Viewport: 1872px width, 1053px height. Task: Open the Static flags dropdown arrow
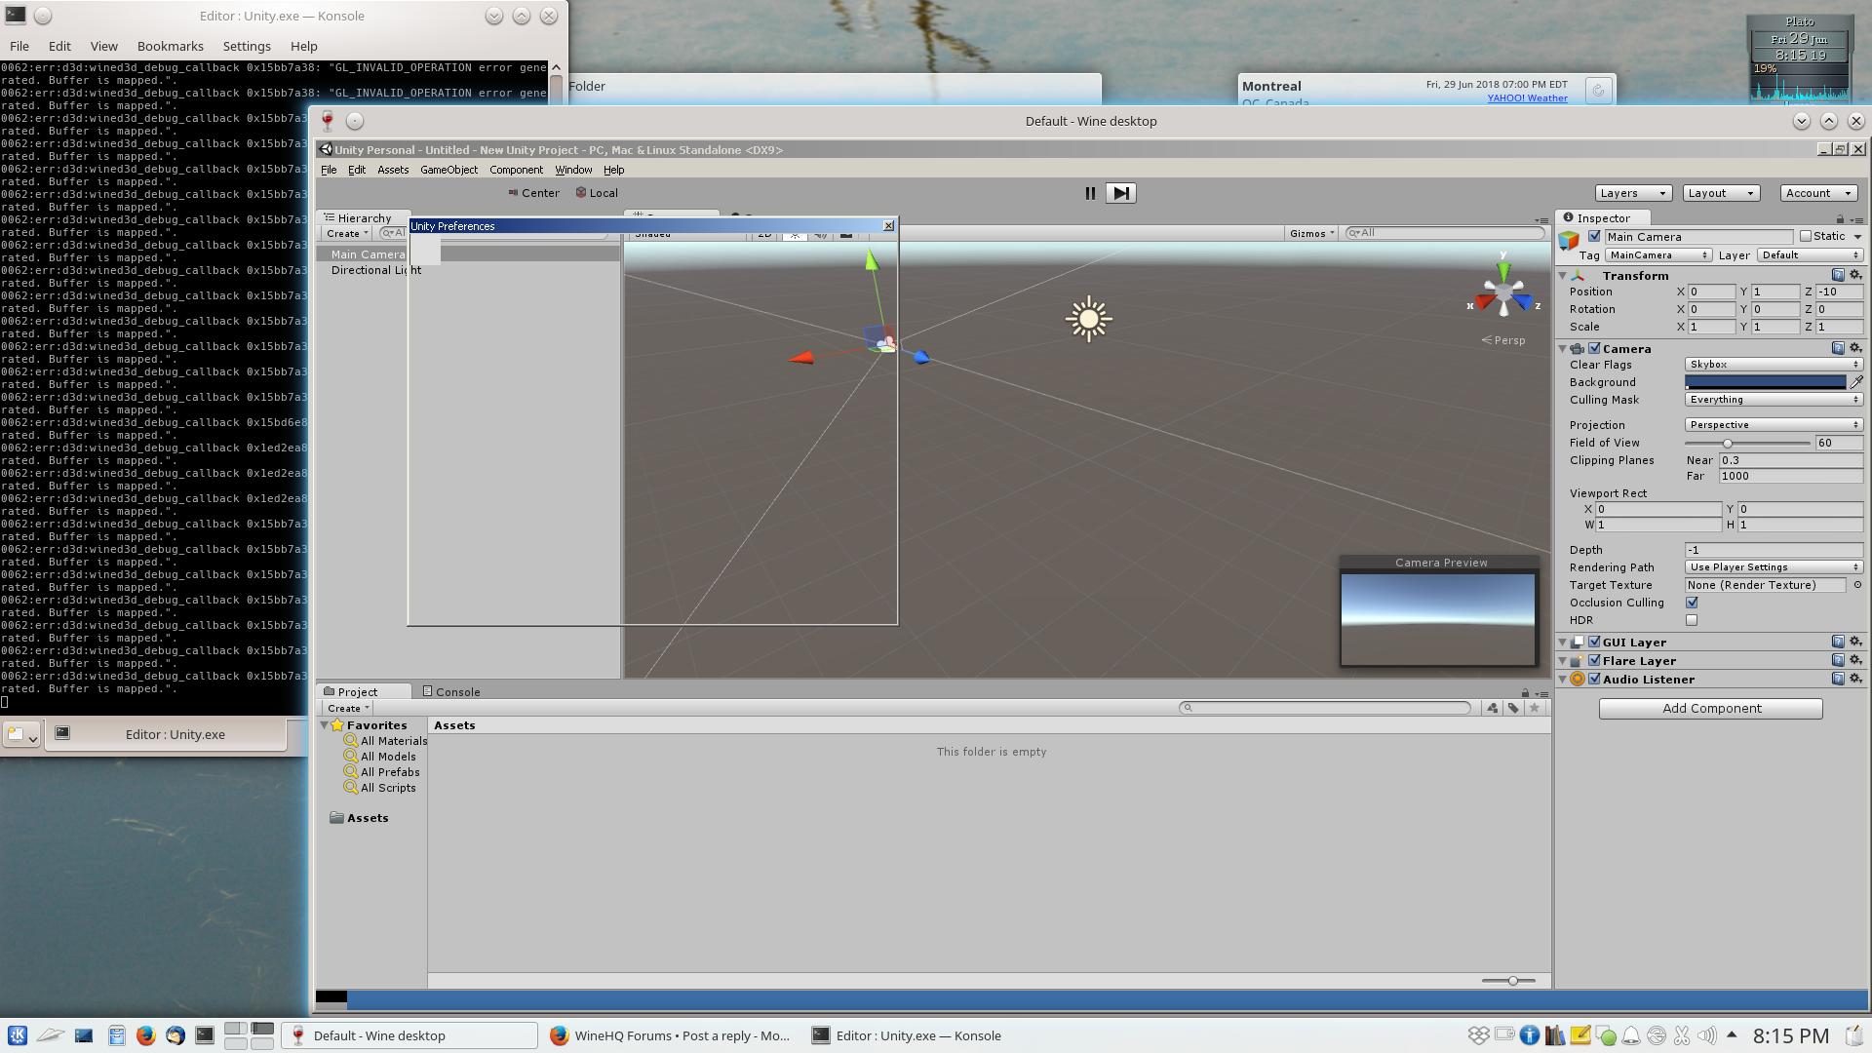click(1857, 237)
